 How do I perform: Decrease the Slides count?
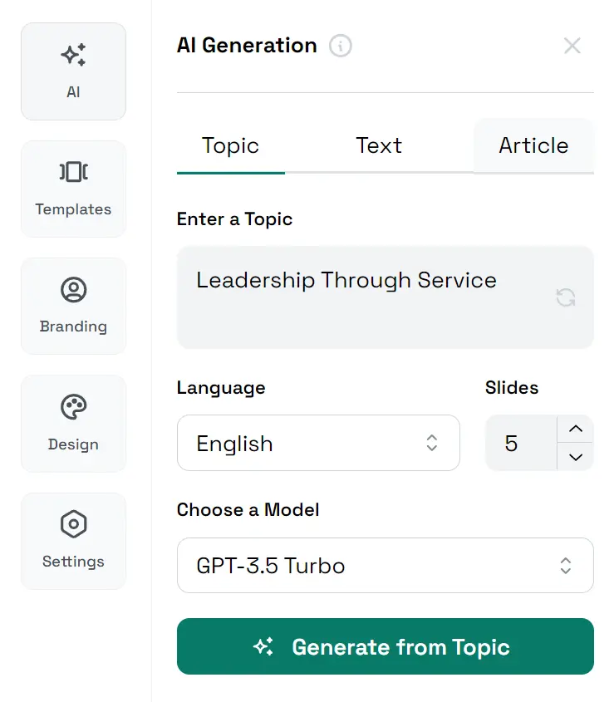coord(576,457)
